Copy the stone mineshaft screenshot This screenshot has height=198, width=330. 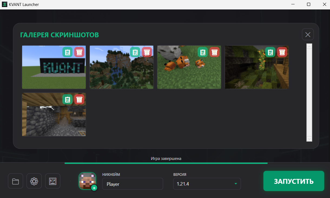tap(68, 99)
